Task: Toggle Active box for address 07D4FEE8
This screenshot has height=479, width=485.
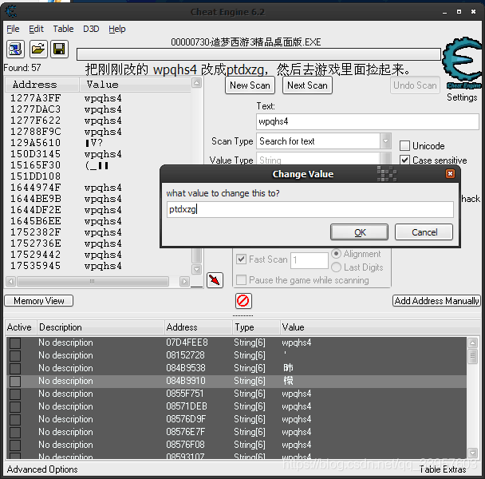Action: tap(15, 342)
